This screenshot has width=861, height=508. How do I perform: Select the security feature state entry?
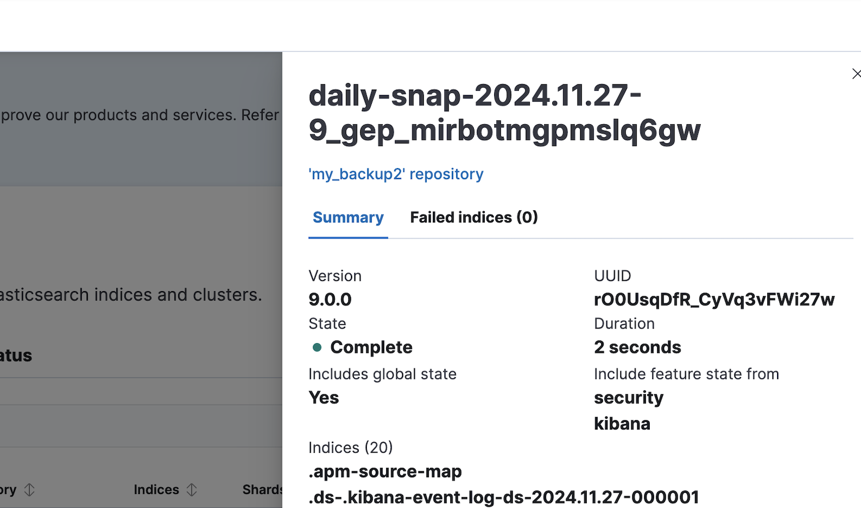pyautogui.click(x=628, y=397)
